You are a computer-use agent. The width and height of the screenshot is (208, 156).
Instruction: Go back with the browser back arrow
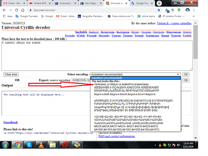pos(4,10)
